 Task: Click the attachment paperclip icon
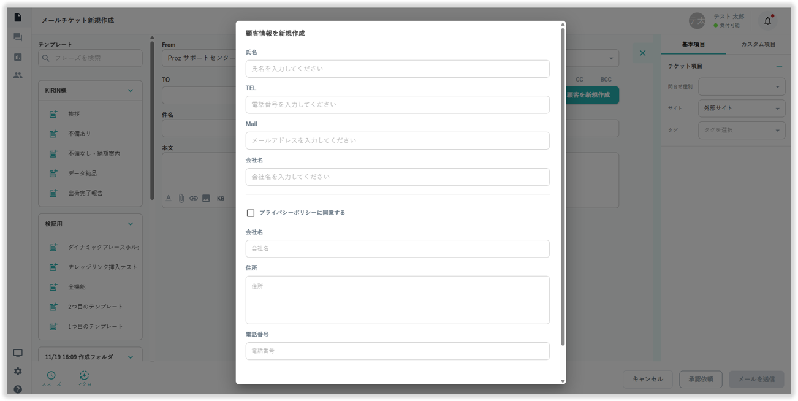point(181,198)
